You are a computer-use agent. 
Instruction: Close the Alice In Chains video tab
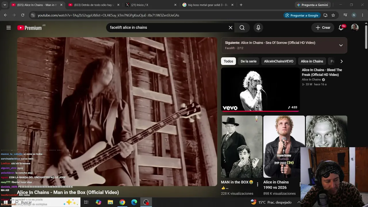61,5
